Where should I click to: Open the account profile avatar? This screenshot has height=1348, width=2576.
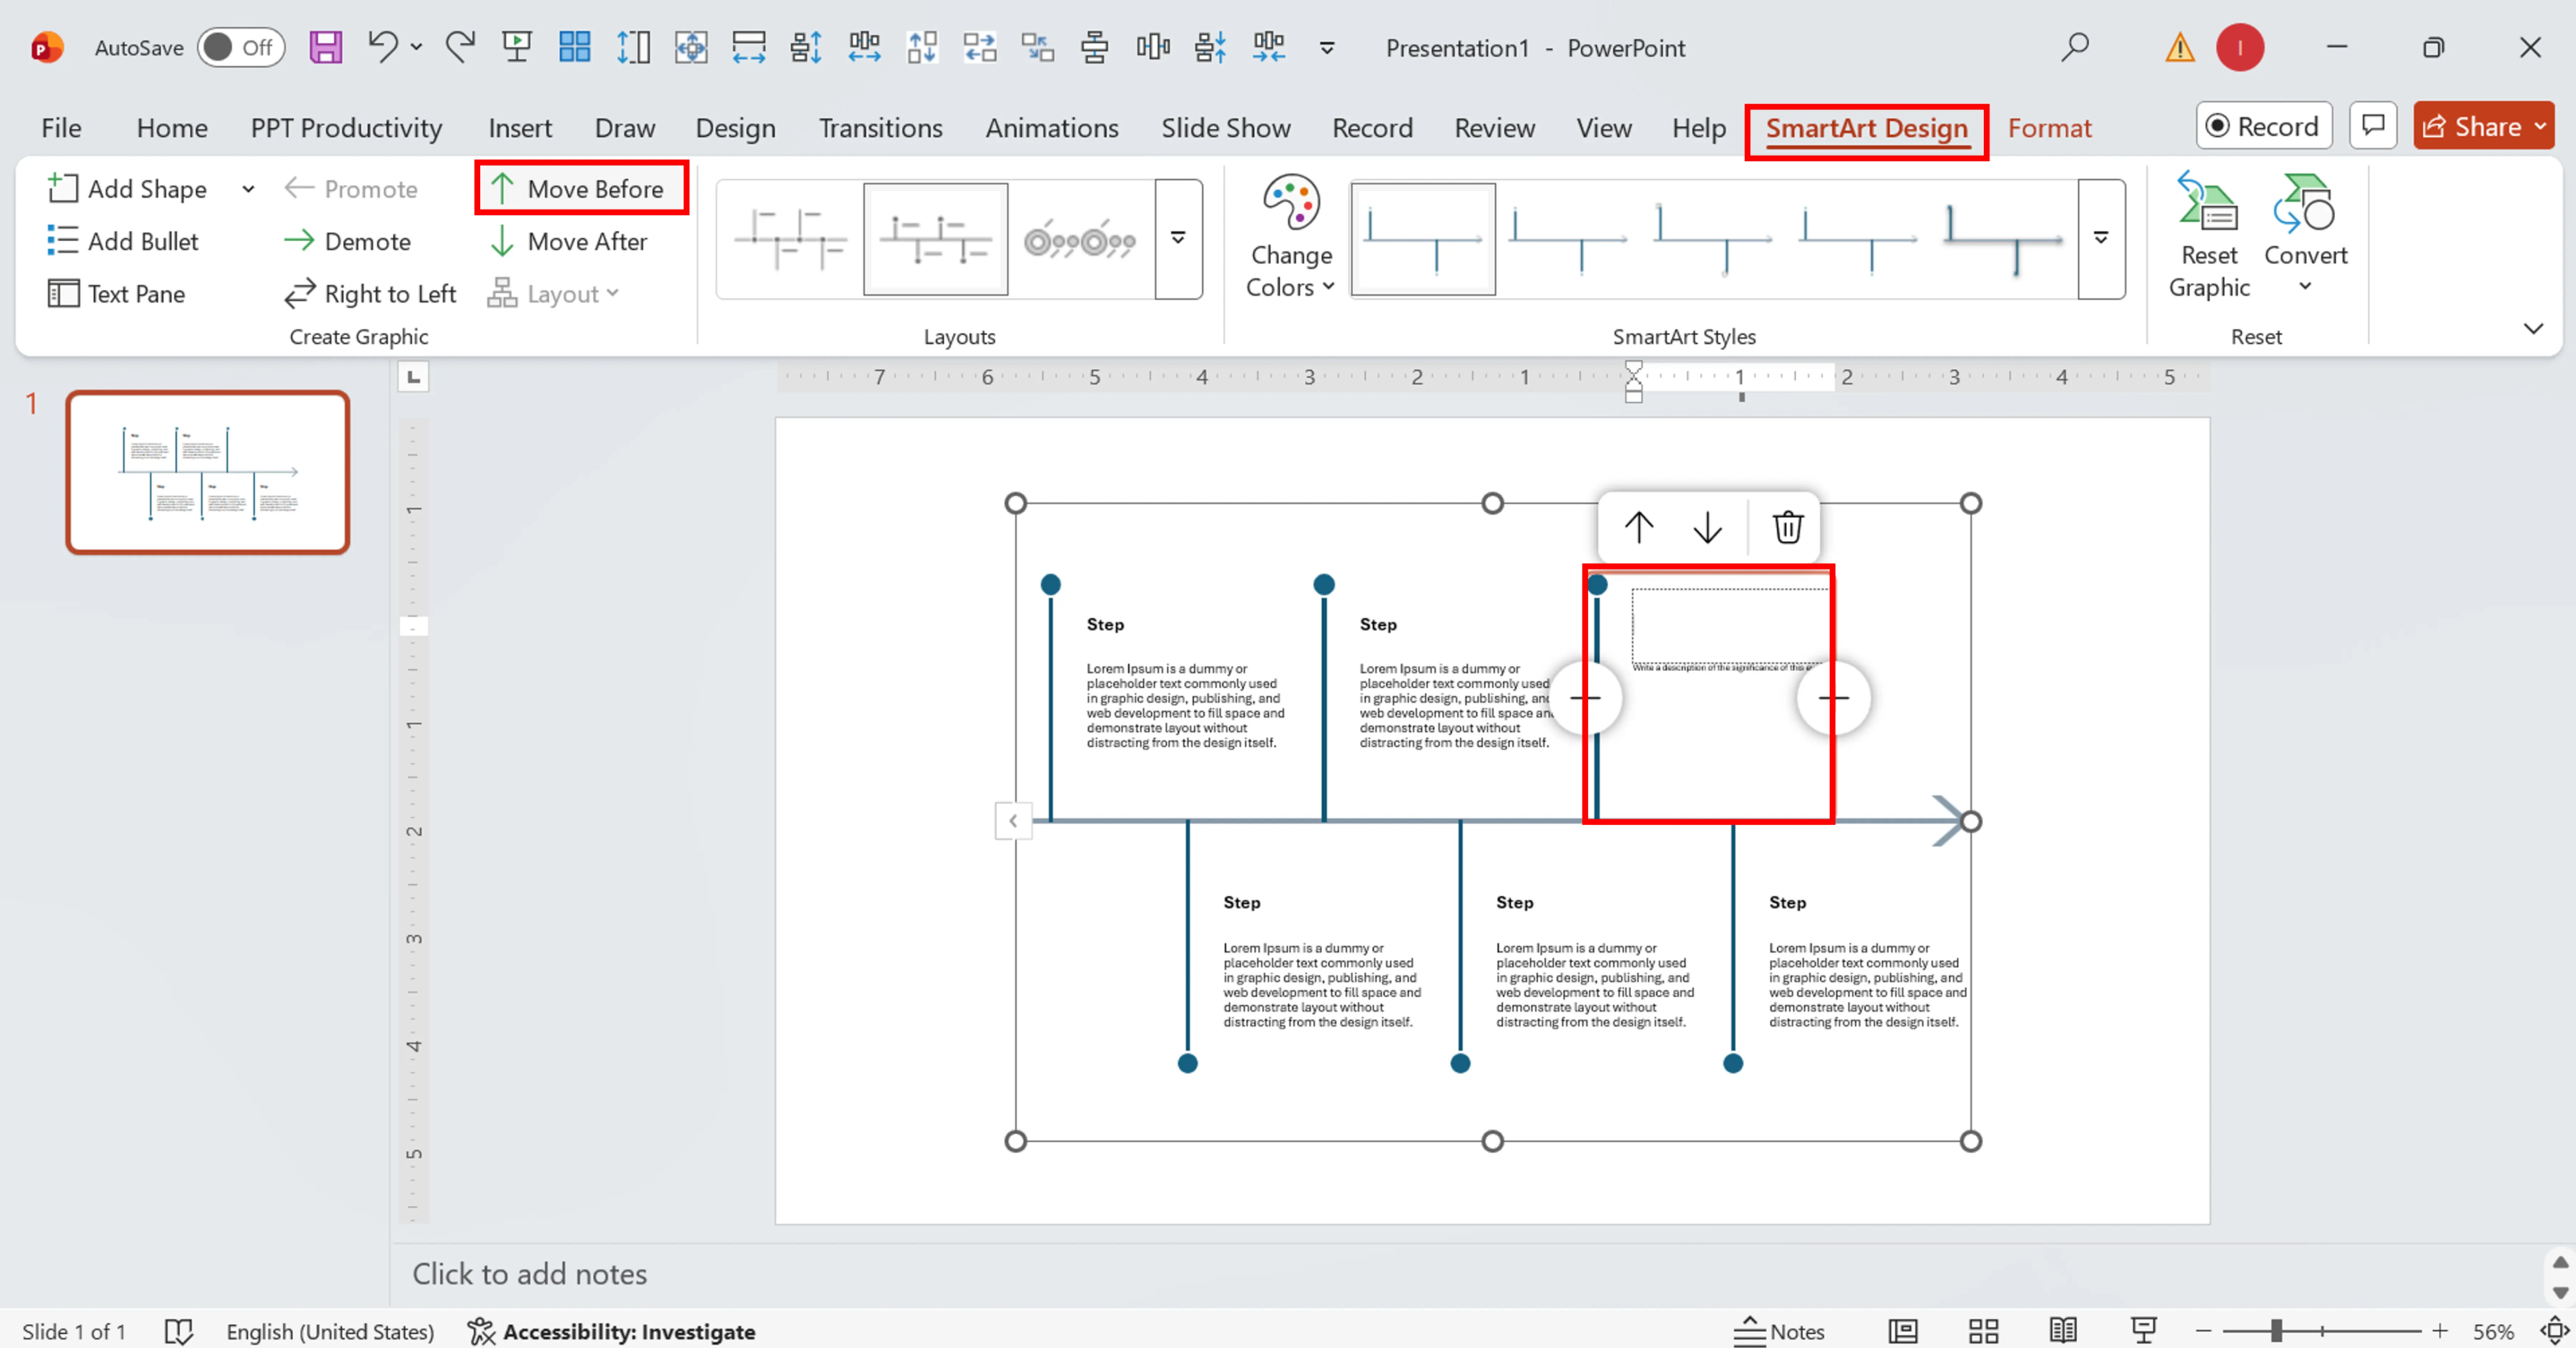(x=2240, y=47)
